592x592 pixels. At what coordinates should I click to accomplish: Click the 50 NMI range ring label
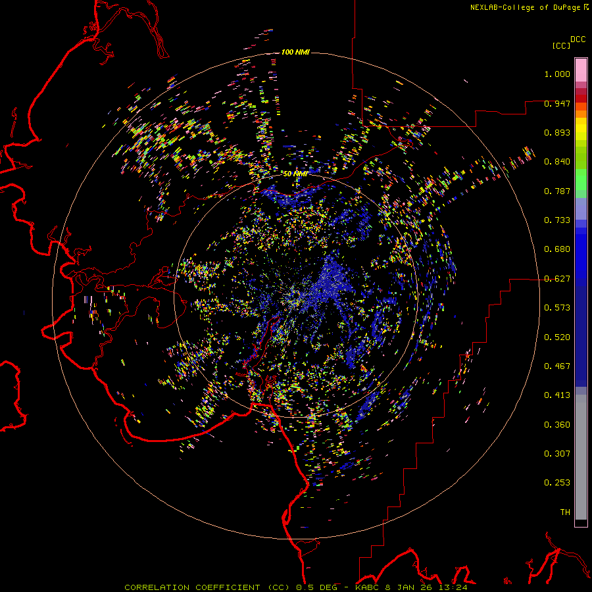tap(295, 174)
